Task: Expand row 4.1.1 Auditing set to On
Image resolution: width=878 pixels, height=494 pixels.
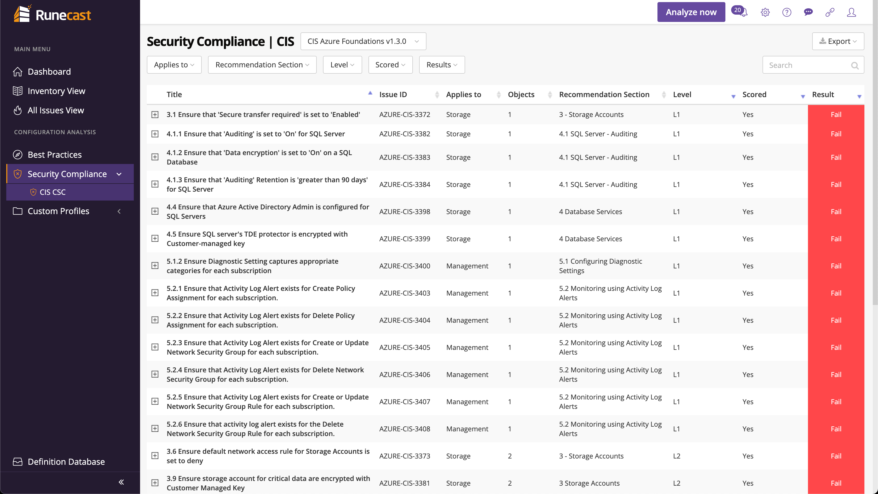Action: click(x=155, y=134)
